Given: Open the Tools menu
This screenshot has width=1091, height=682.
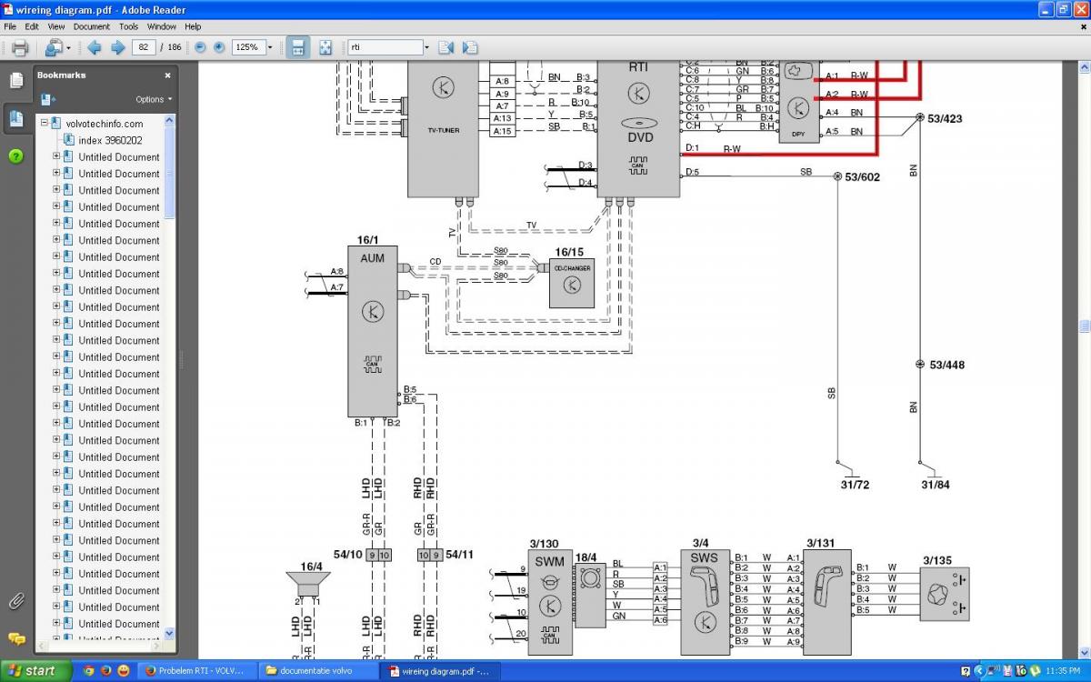Looking at the screenshot, I should 128,26.
